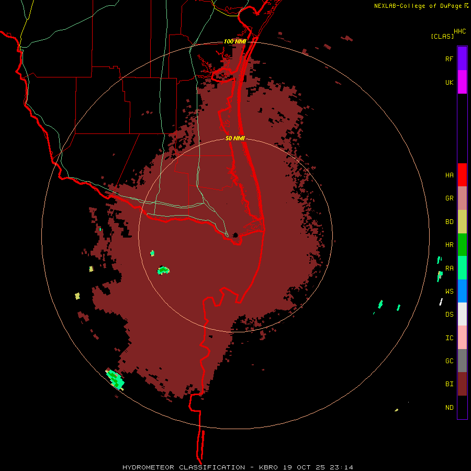Click the green rain cell inside 50 NMI ring
471x471 pixels.
163,271
